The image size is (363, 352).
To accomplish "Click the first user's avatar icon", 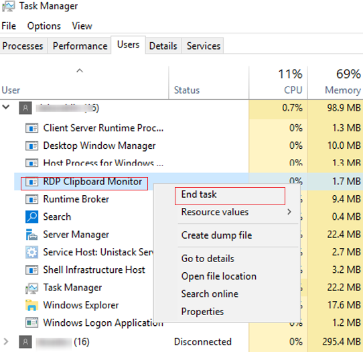I will (x=25, y=108).
